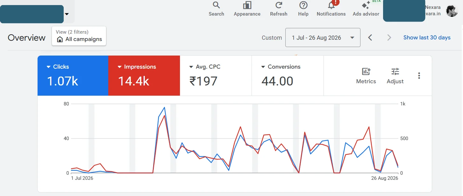Viewport: 463px width, 196px height.
Task: Open the Notifications bell
Action: click(331, 9)
